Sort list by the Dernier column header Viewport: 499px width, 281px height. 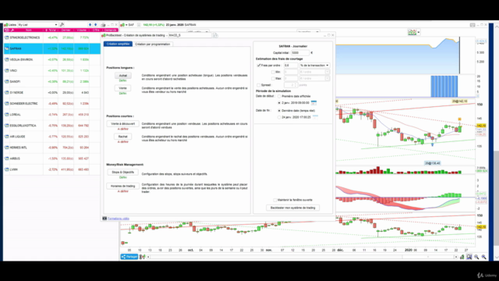click(x=65, y=30)
